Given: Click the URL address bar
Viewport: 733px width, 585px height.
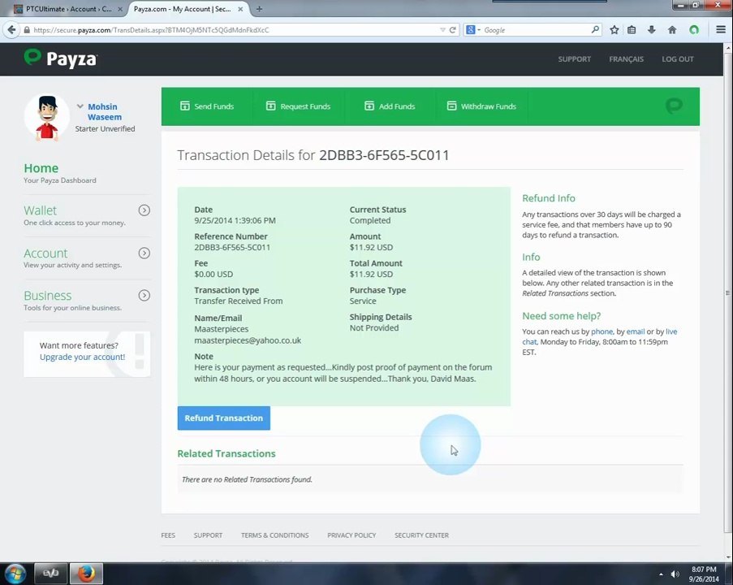Looking at the screenshot, I should click(234, 30).
